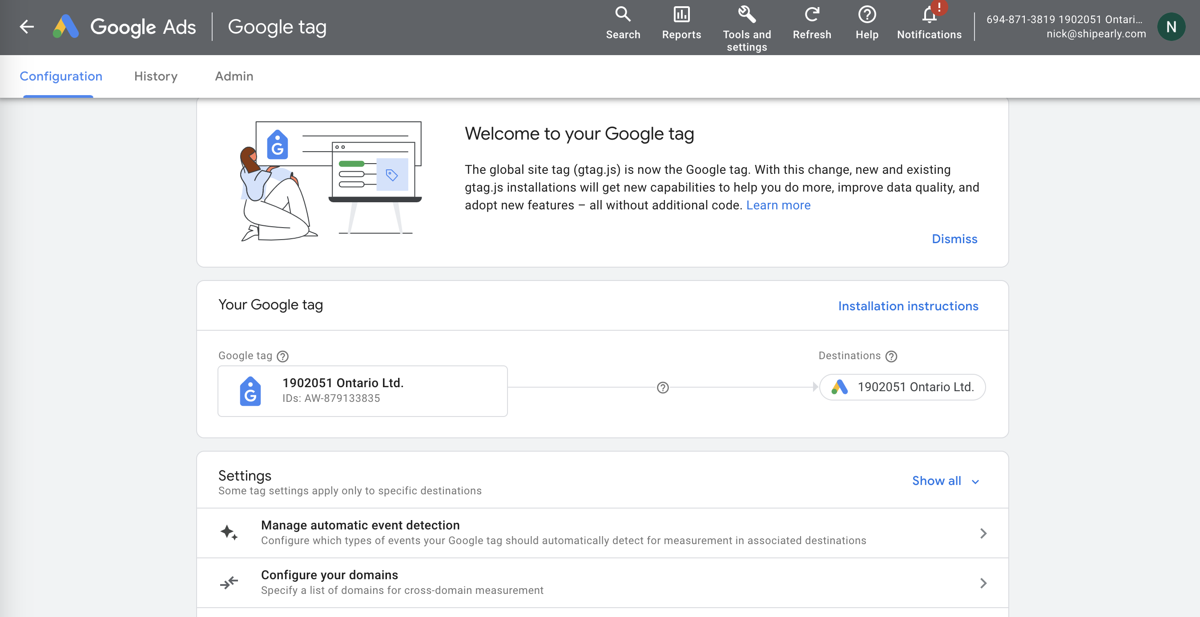Open Tools and settings
The image size is (1200, 617).
(747, 28)
